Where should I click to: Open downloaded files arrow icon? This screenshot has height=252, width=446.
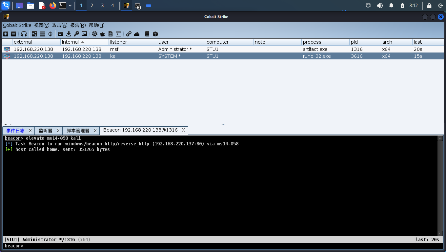[69, 34]
